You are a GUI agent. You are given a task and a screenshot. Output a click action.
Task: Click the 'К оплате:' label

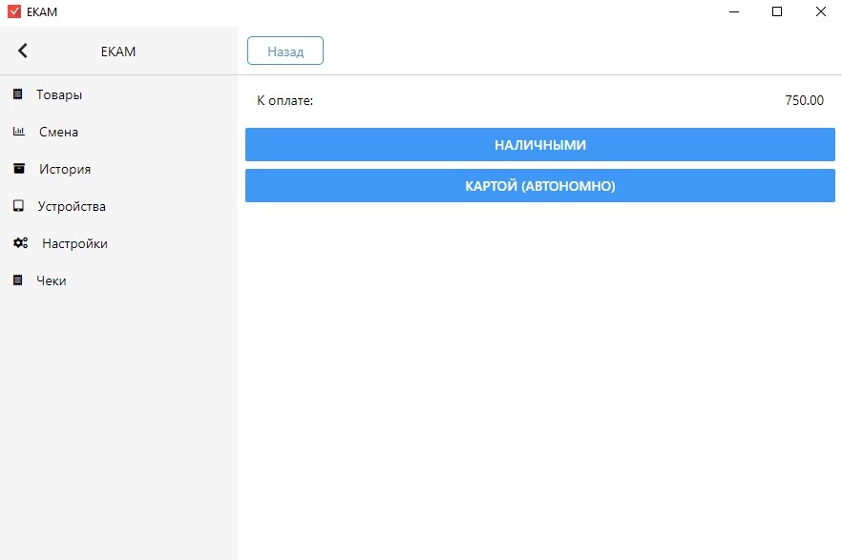tap(284, 100)
